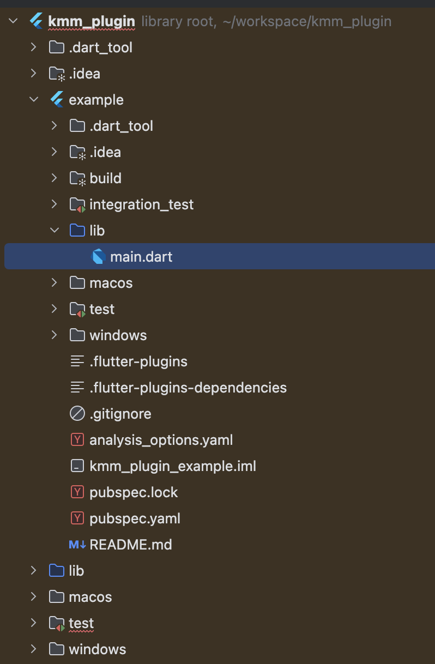The width and height of the screenshot is (435, 664).
Task: Click the Markdown icon beside README.md
Action: coord(77,545)
